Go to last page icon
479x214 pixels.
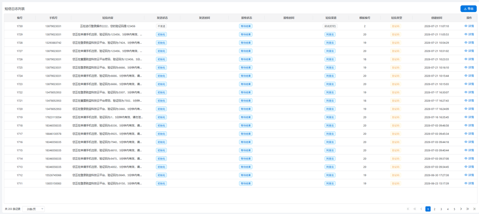(x=475, y=209)
